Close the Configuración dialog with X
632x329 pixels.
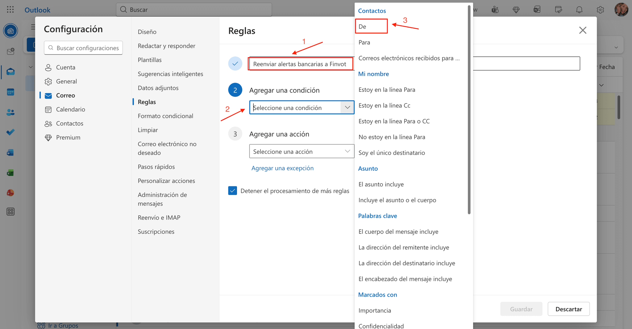click(583, 30)
